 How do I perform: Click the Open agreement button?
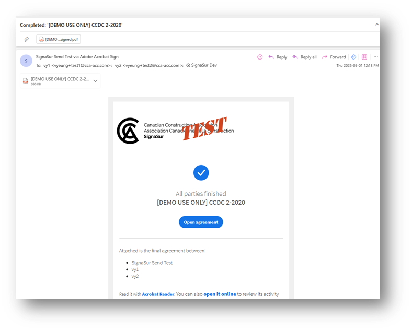[201, 222]
